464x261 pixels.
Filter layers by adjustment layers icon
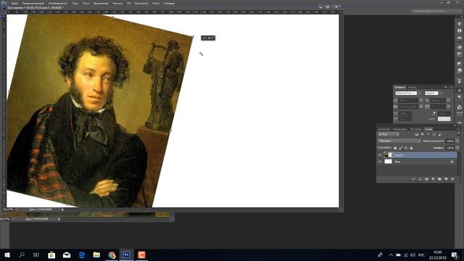point(422,135)
